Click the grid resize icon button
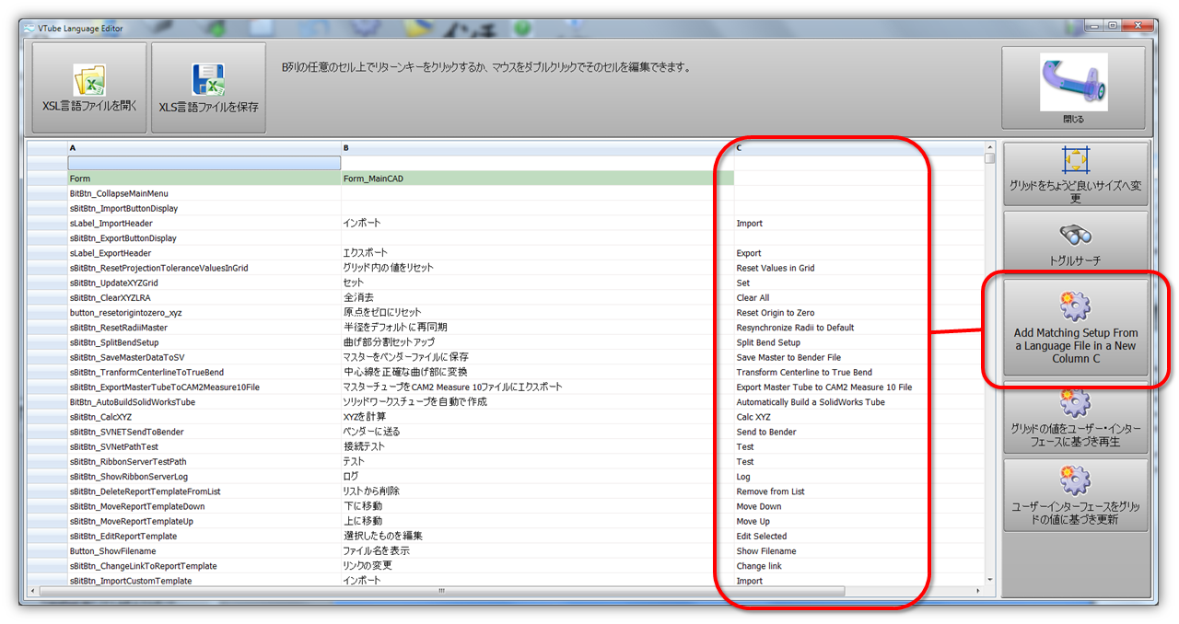 (1075, 161)
